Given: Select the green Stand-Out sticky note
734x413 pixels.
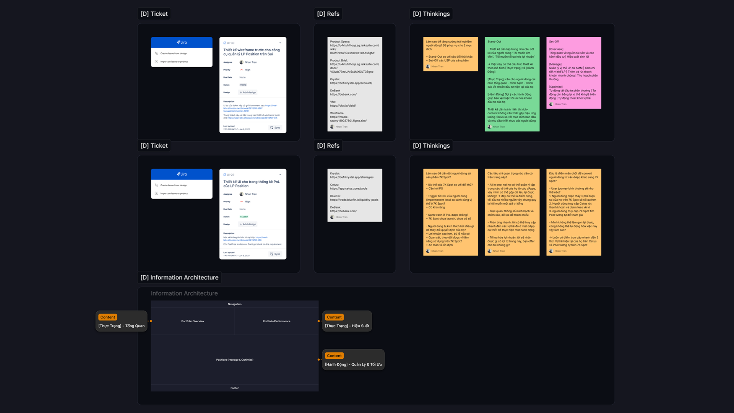Looking at the screenshot, I should 512,84.
